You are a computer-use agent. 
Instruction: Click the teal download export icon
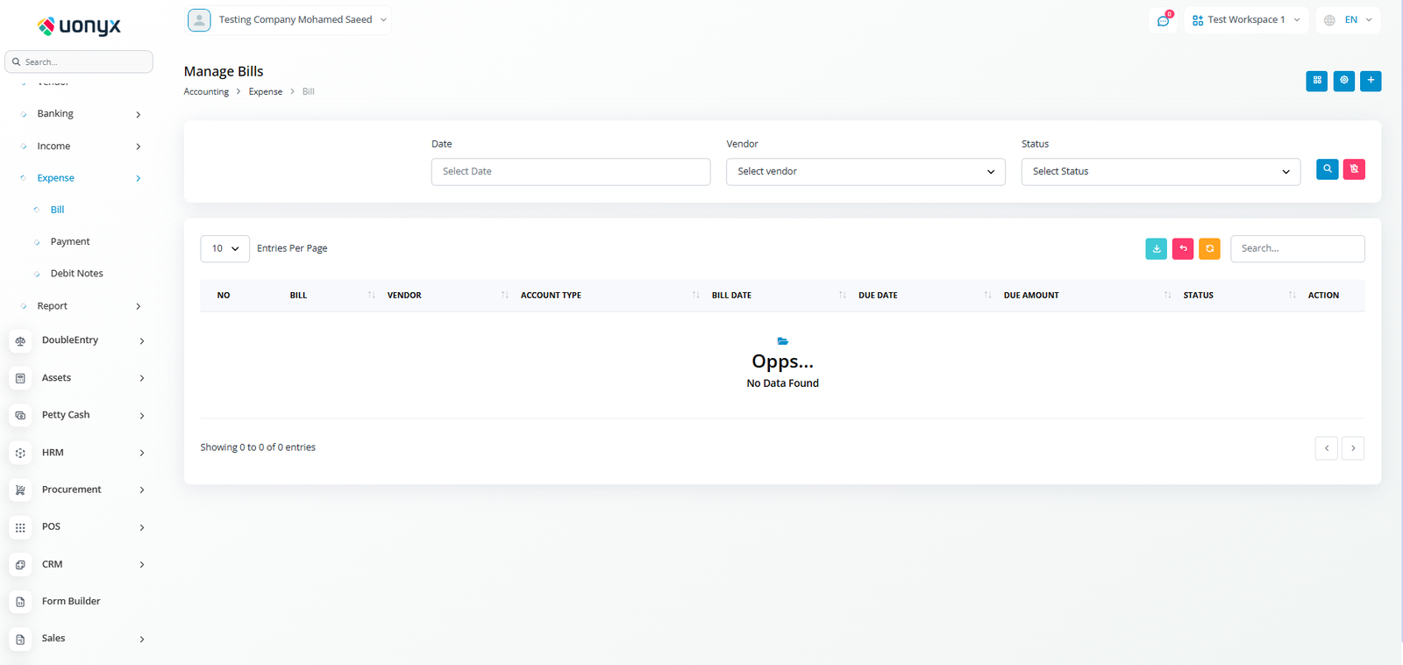[x=1156, y=249]
